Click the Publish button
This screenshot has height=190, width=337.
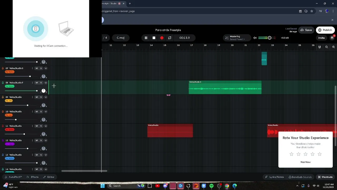point(325,30)
